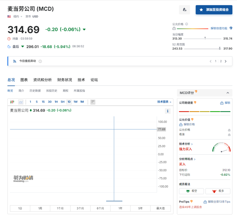Click the 52 周范围 range slider

tap(203, 49)
